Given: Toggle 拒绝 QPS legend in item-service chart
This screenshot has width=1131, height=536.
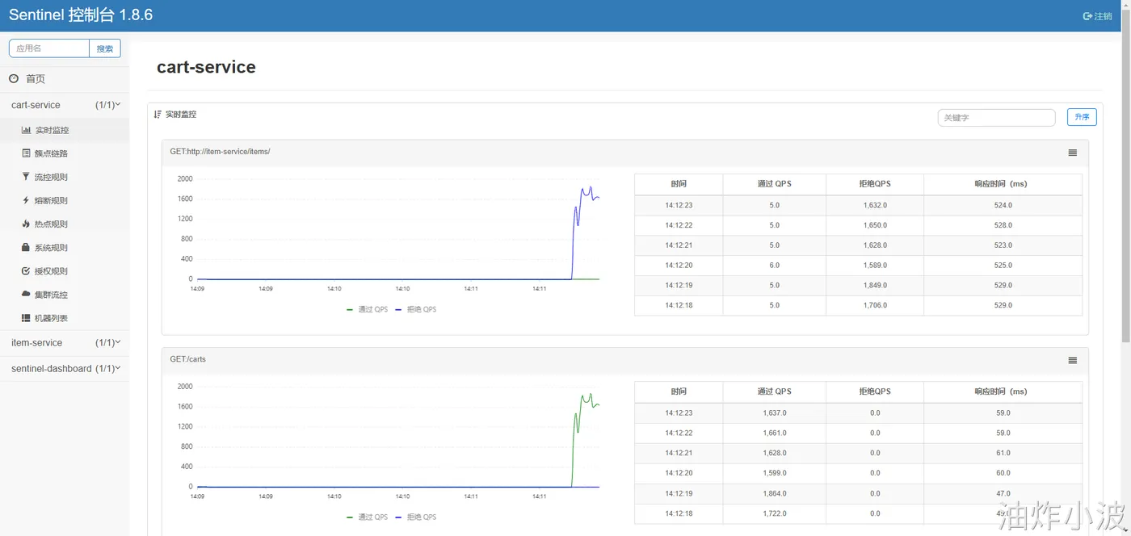Looking at the screenshot, I should coord(416,309).
